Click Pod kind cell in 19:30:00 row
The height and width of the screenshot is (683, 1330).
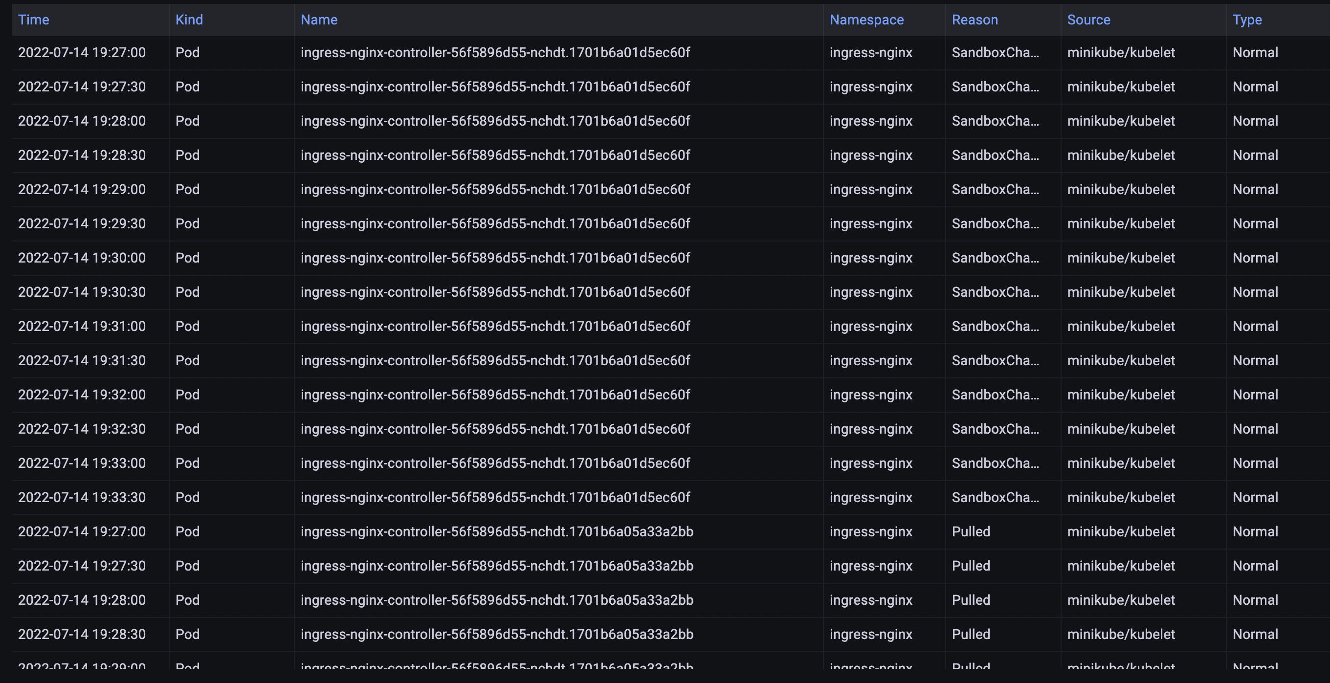(187, 258)
